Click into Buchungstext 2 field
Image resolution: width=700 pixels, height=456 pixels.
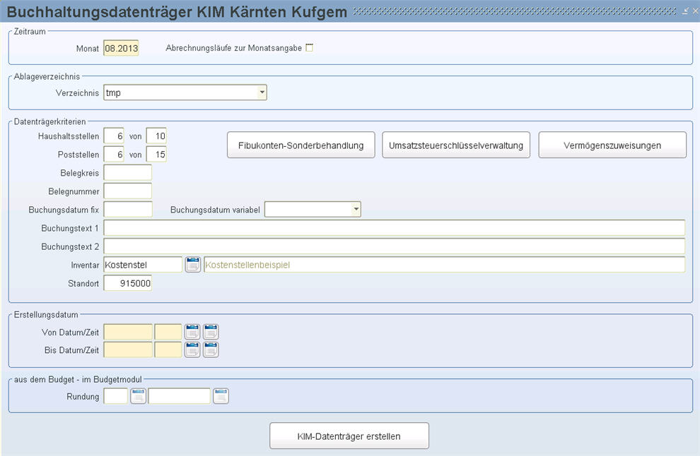pyautogui.click(x=395, y=246)
